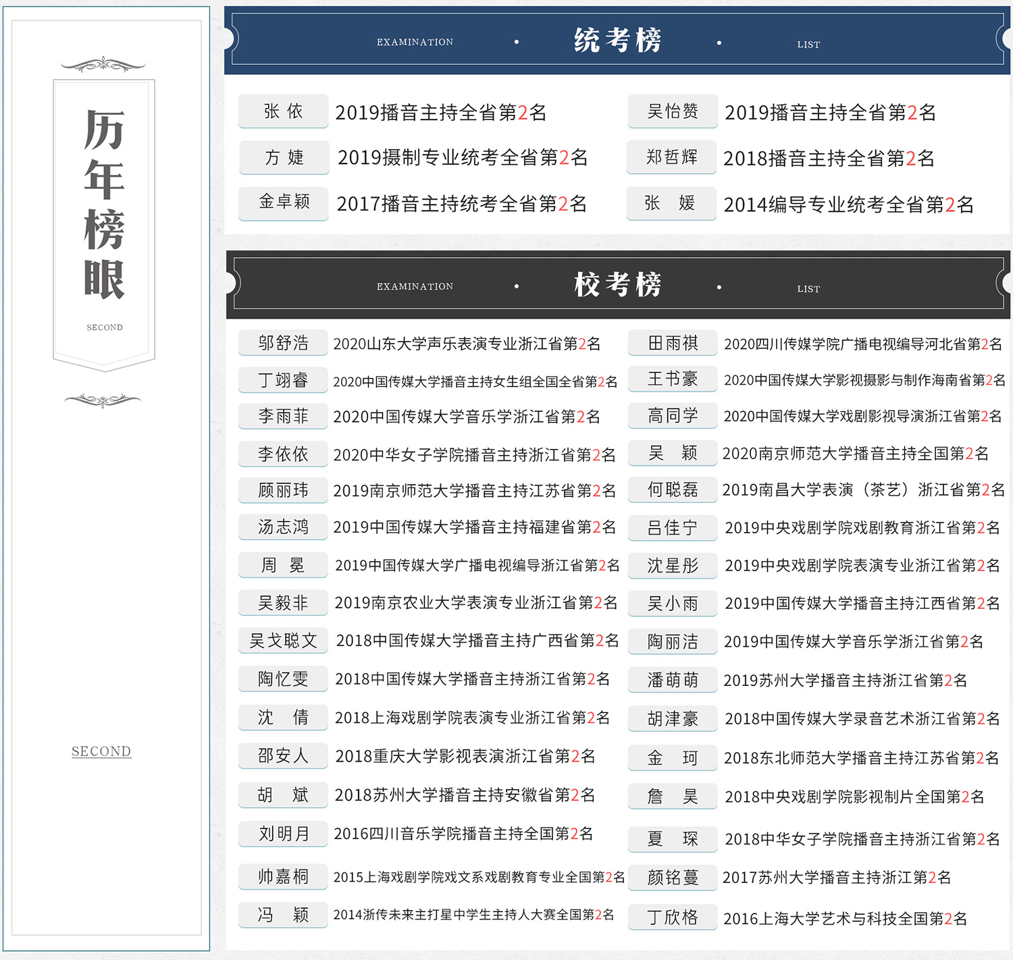Click the 吴戈聪文 name tag
The image size is (1013, 960).
point(284,641)
